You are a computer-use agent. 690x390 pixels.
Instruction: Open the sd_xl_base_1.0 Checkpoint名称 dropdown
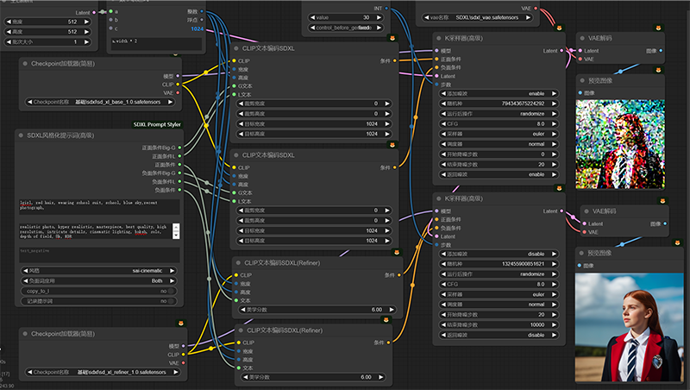(x=100, y=102)
